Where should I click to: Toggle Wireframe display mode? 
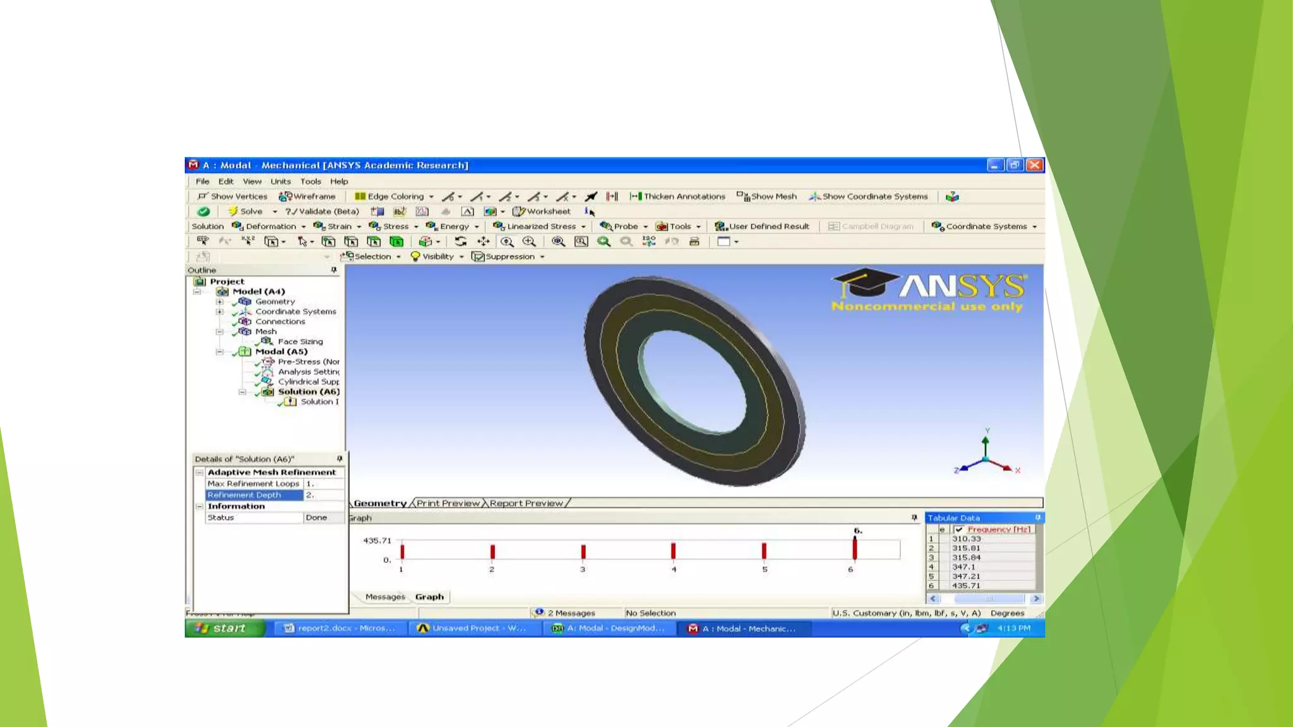point(307,196)
